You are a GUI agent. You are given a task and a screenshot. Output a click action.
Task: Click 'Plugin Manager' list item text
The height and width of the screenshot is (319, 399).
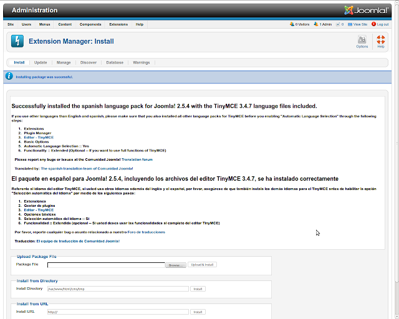37,133
